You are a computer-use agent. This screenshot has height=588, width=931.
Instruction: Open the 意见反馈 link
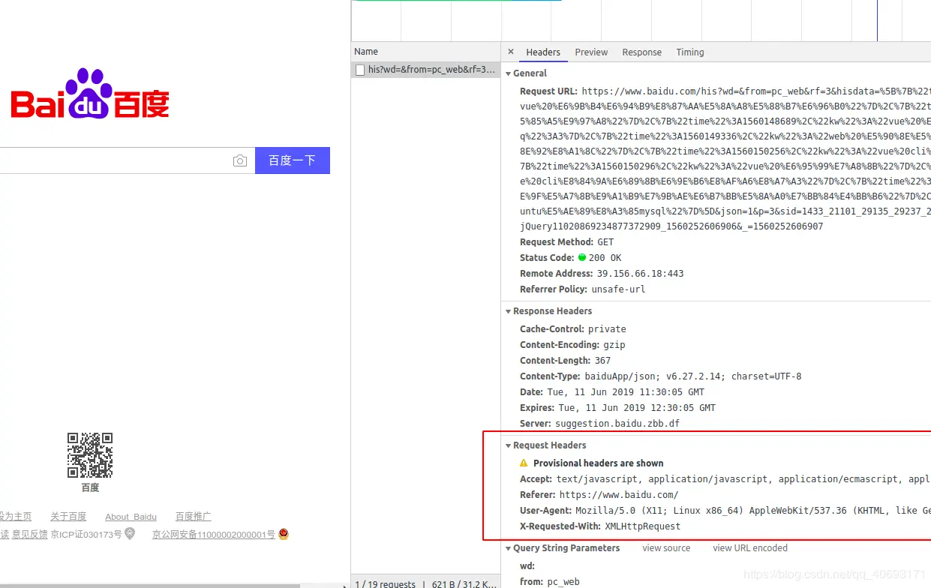(x=29, y=535)
